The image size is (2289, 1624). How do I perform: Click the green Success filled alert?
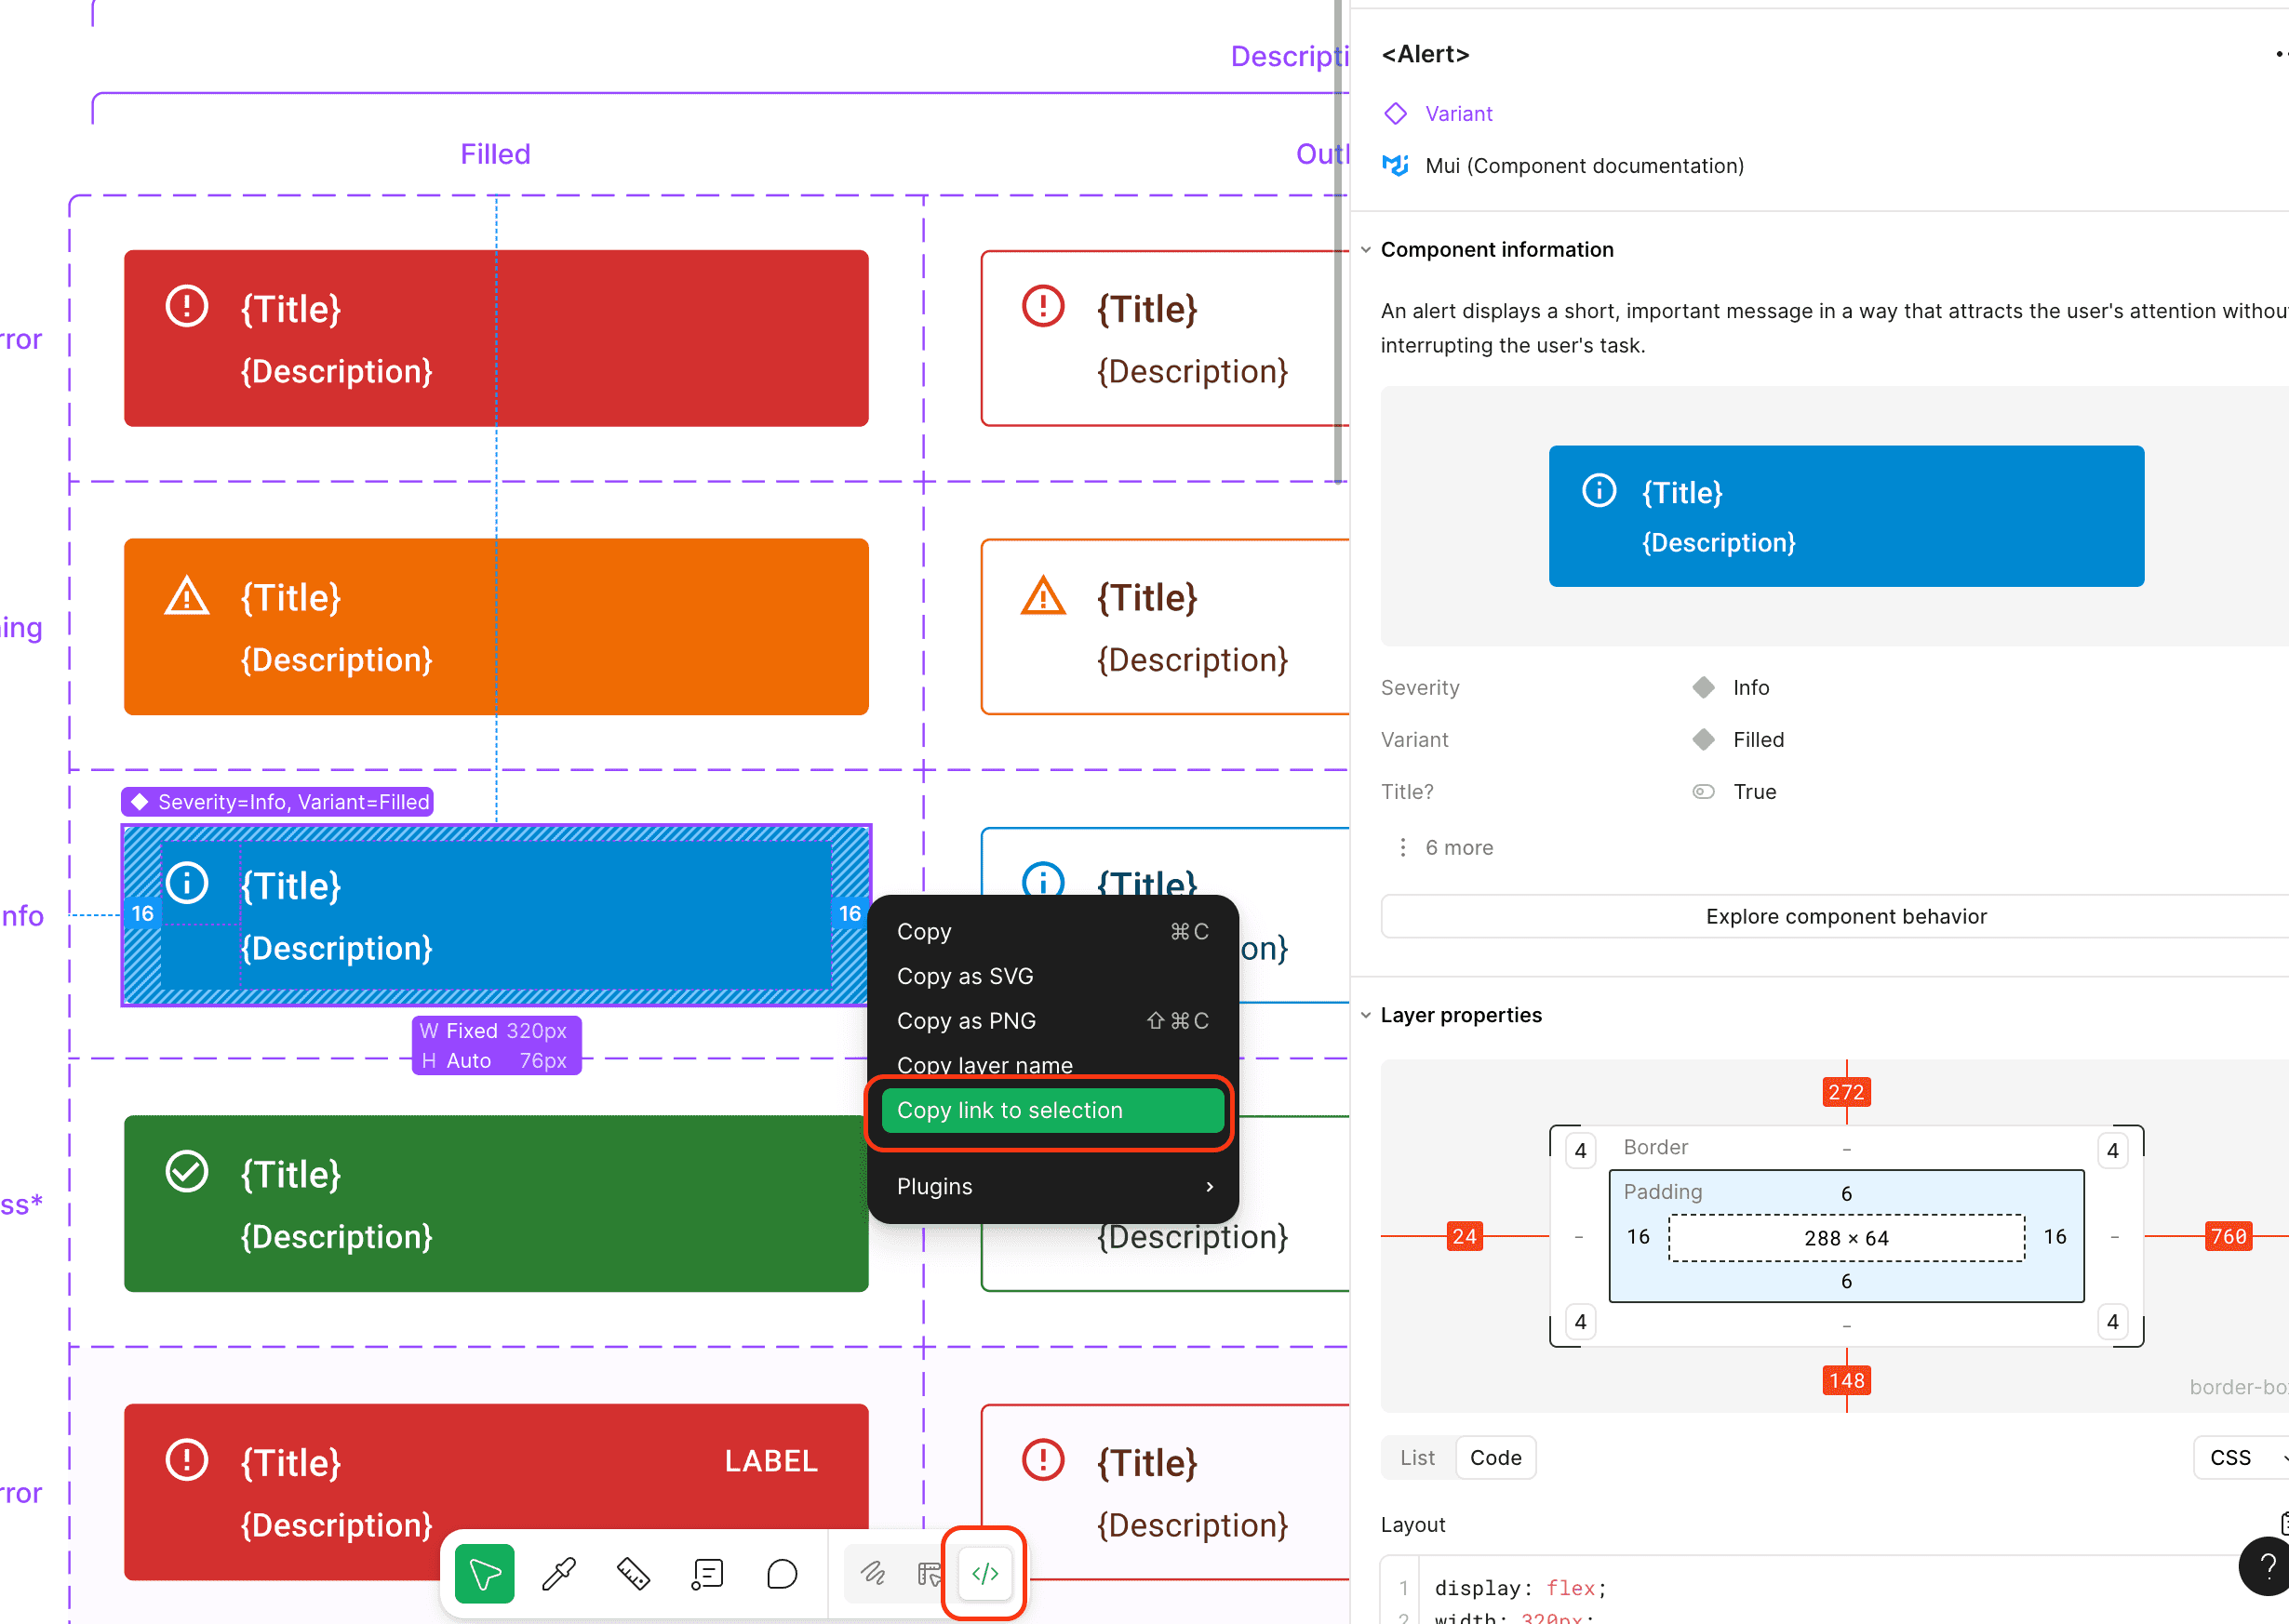496,1204
